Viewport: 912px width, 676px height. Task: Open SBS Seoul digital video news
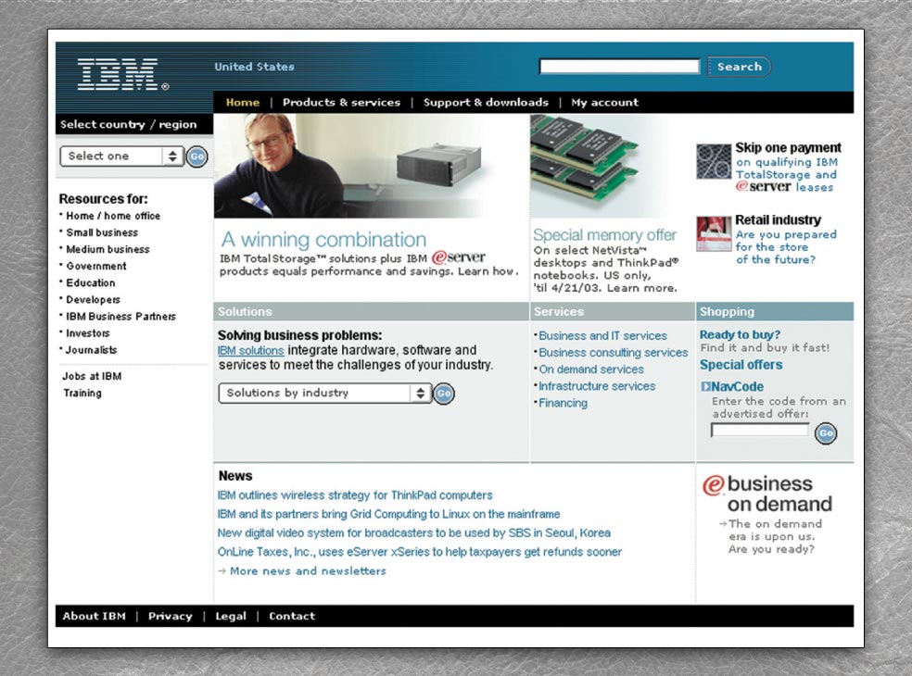(x=414, y=533)
